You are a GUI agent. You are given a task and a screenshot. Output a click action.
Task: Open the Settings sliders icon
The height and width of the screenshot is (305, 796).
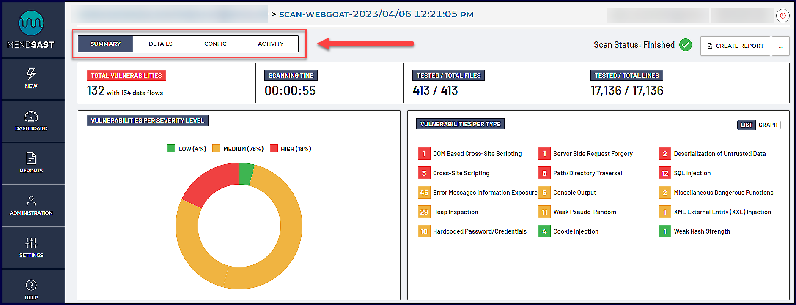click(x=31, y=243)
